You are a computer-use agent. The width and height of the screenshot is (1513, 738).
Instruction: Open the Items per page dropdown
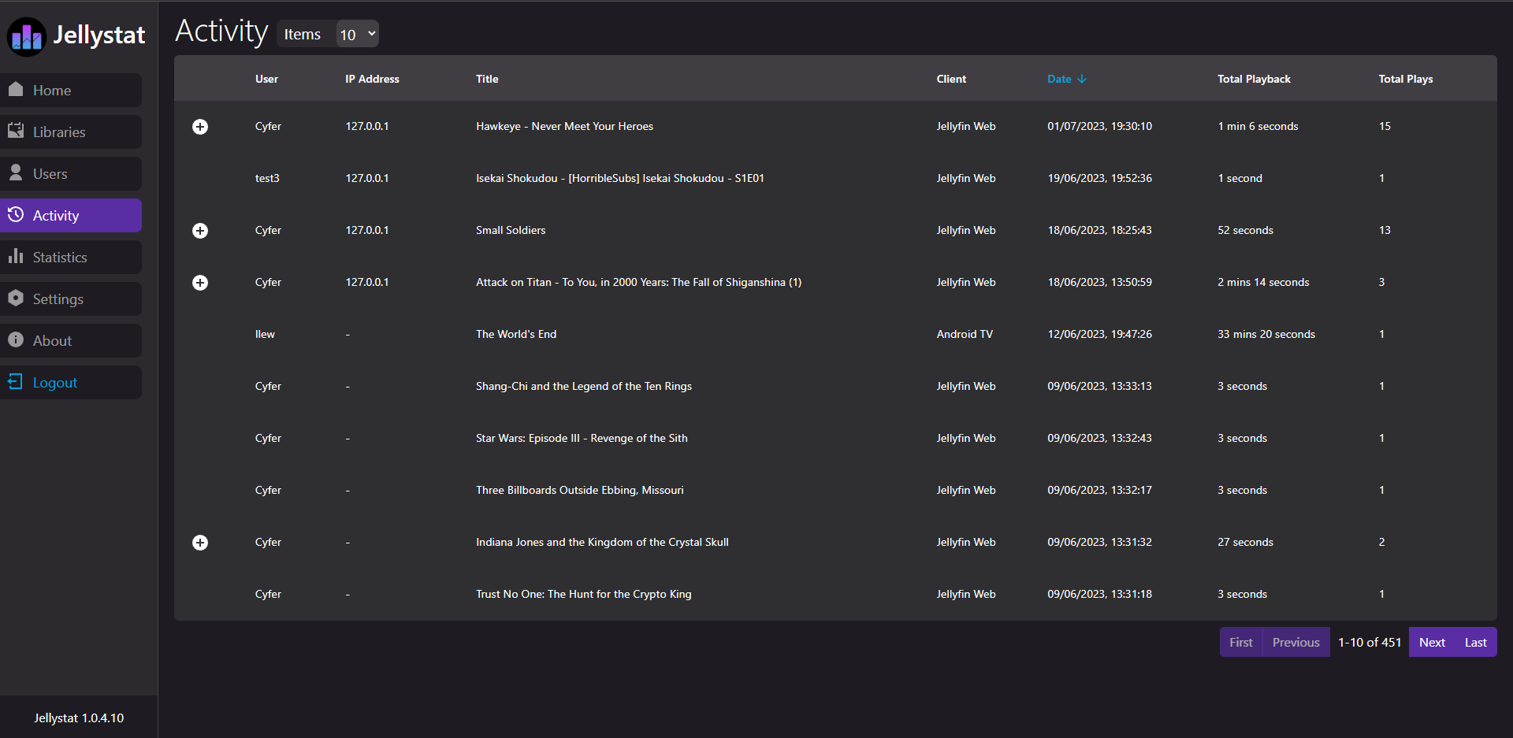357,34
